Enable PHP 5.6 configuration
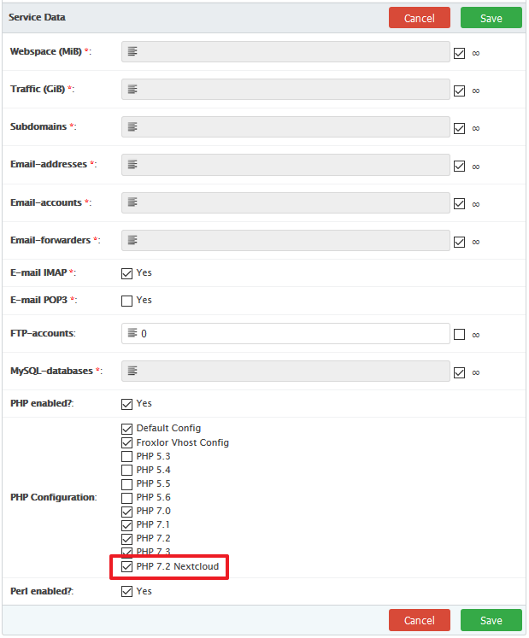 click(127, 497)
